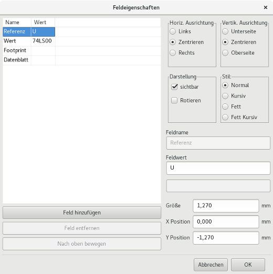Click the X Position input field
This screenshot has width=273, height=274.
[226, 222]
